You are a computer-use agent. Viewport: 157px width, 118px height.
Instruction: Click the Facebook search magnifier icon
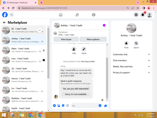[12, 15]
